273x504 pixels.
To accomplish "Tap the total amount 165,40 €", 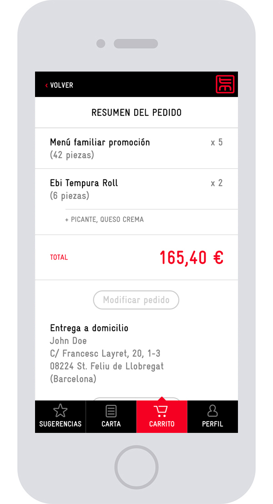I will pos(191,257).
